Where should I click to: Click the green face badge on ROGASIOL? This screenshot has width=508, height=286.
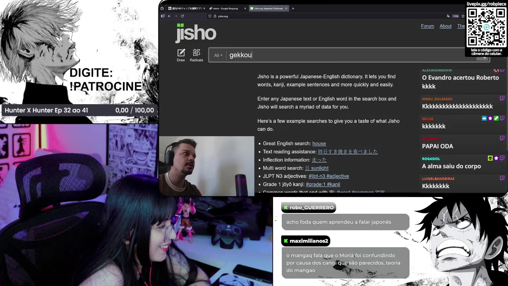(x=490, y=158)
